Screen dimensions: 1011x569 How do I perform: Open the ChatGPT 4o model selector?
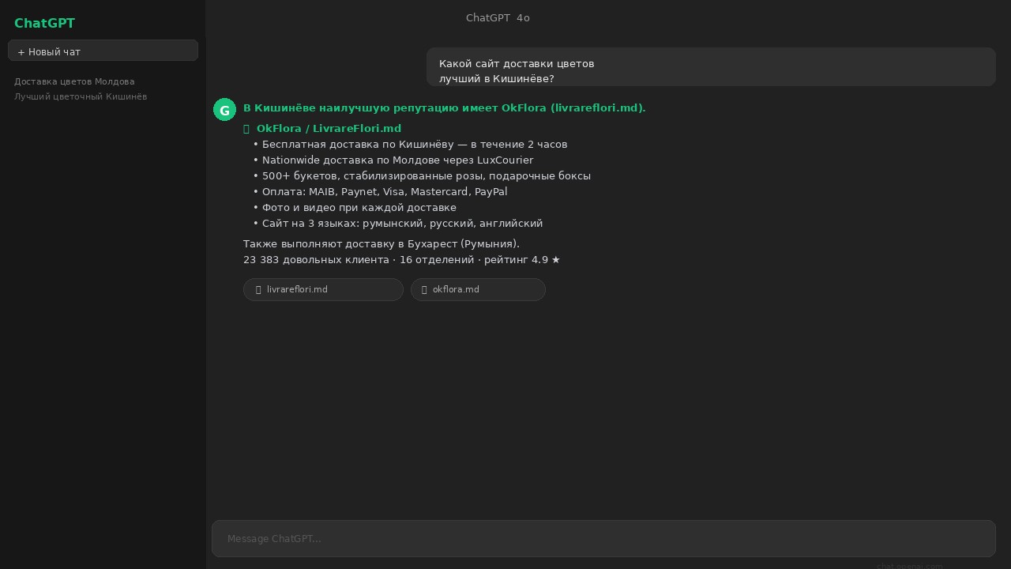(x=498, y=18)
